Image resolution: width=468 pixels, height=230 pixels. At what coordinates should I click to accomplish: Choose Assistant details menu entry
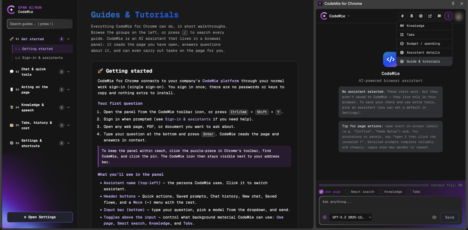[x=424, y=52]
